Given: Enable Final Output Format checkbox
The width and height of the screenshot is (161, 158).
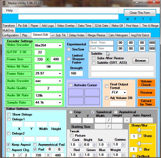Looking at the screenshot, I should 107,86.
